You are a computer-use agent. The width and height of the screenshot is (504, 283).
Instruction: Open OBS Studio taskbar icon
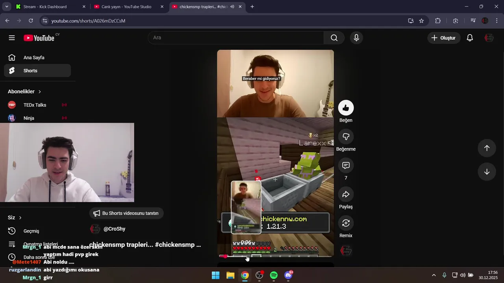tap(259, 275)
